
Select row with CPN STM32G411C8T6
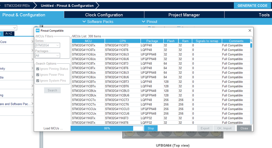point(161,68)
